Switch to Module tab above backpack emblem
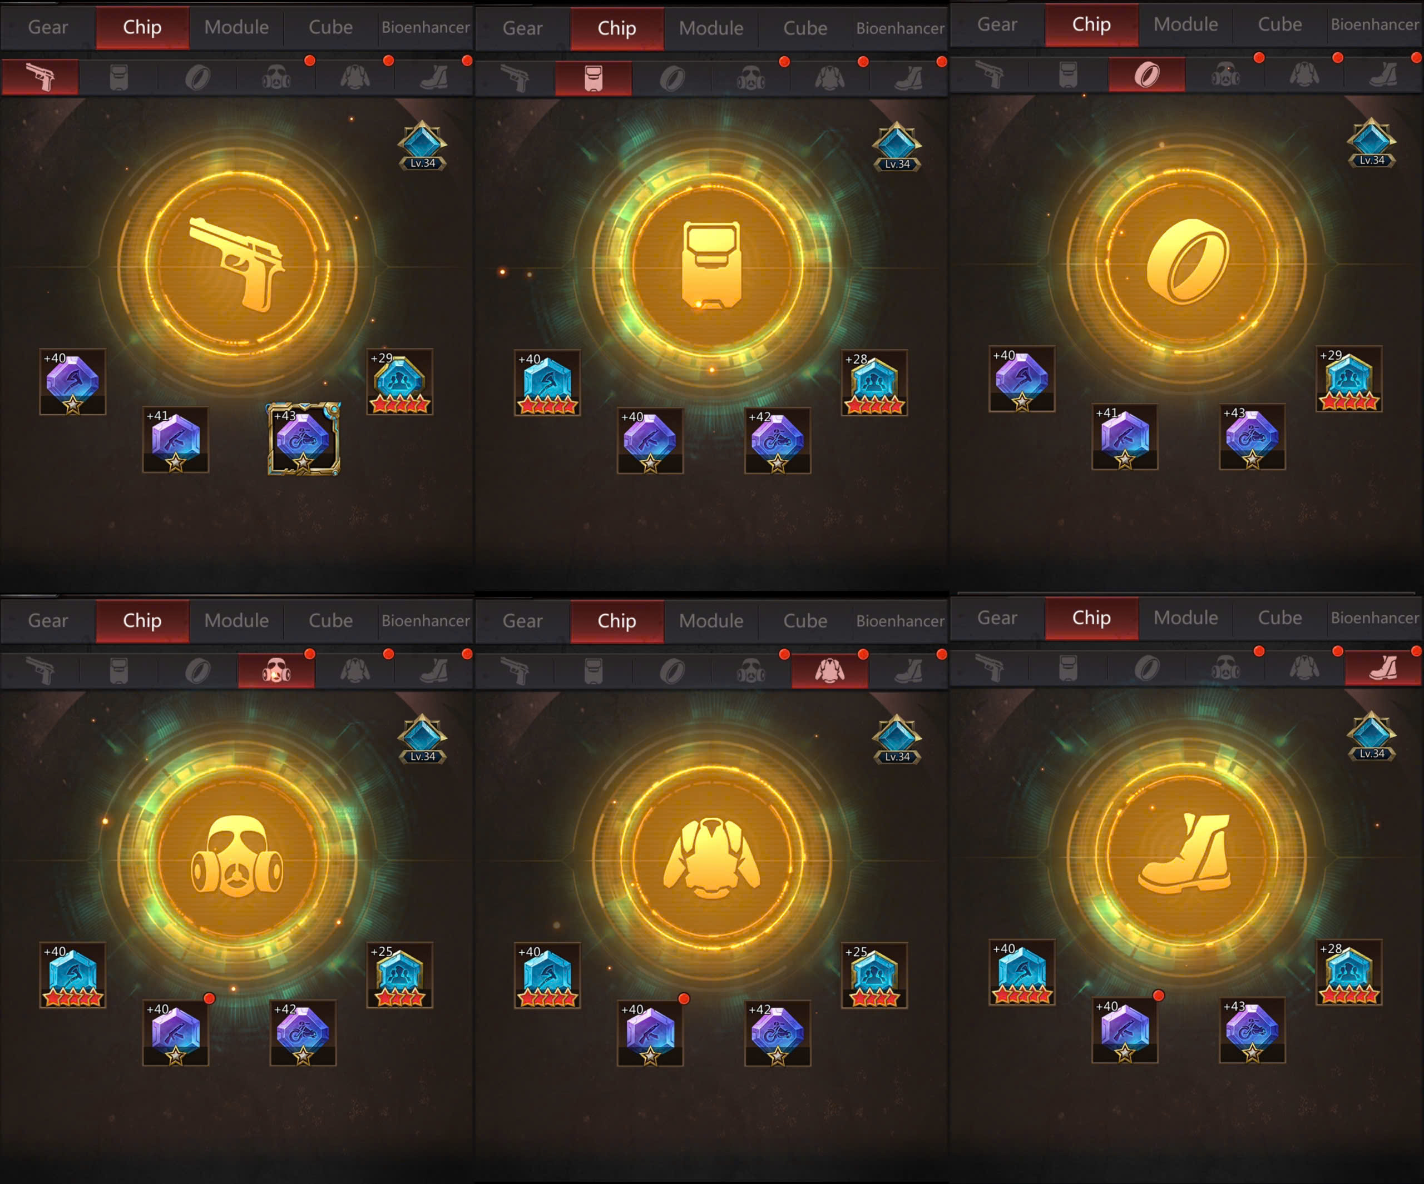The image size is (1424, 1184). pyautogui.click(x=711, y=28)
